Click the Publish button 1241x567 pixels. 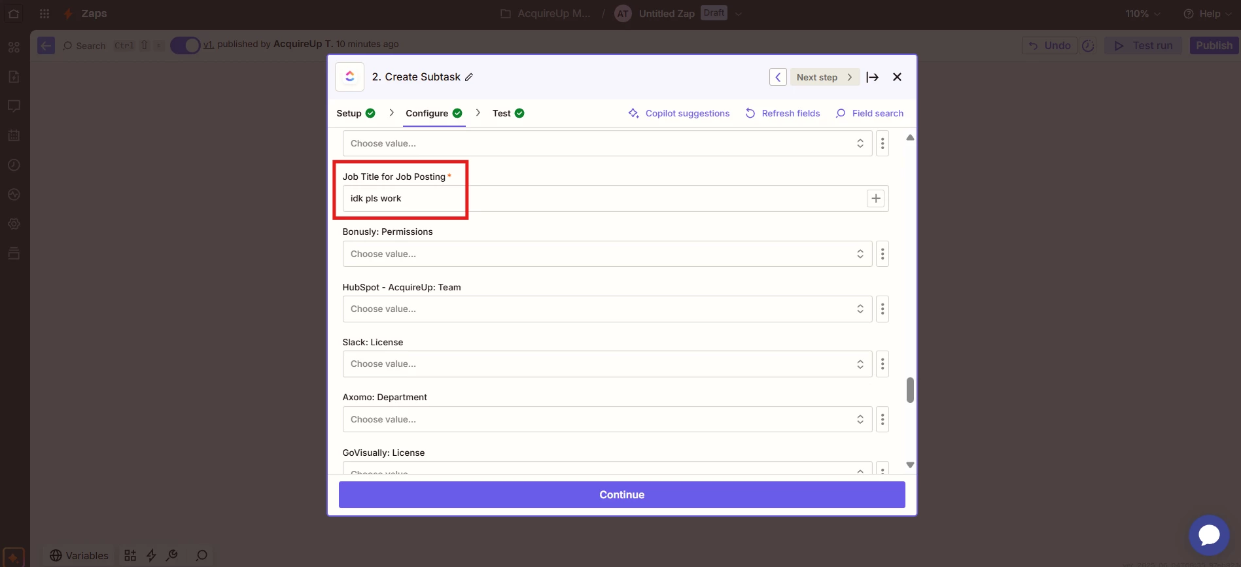[1214, 45]
